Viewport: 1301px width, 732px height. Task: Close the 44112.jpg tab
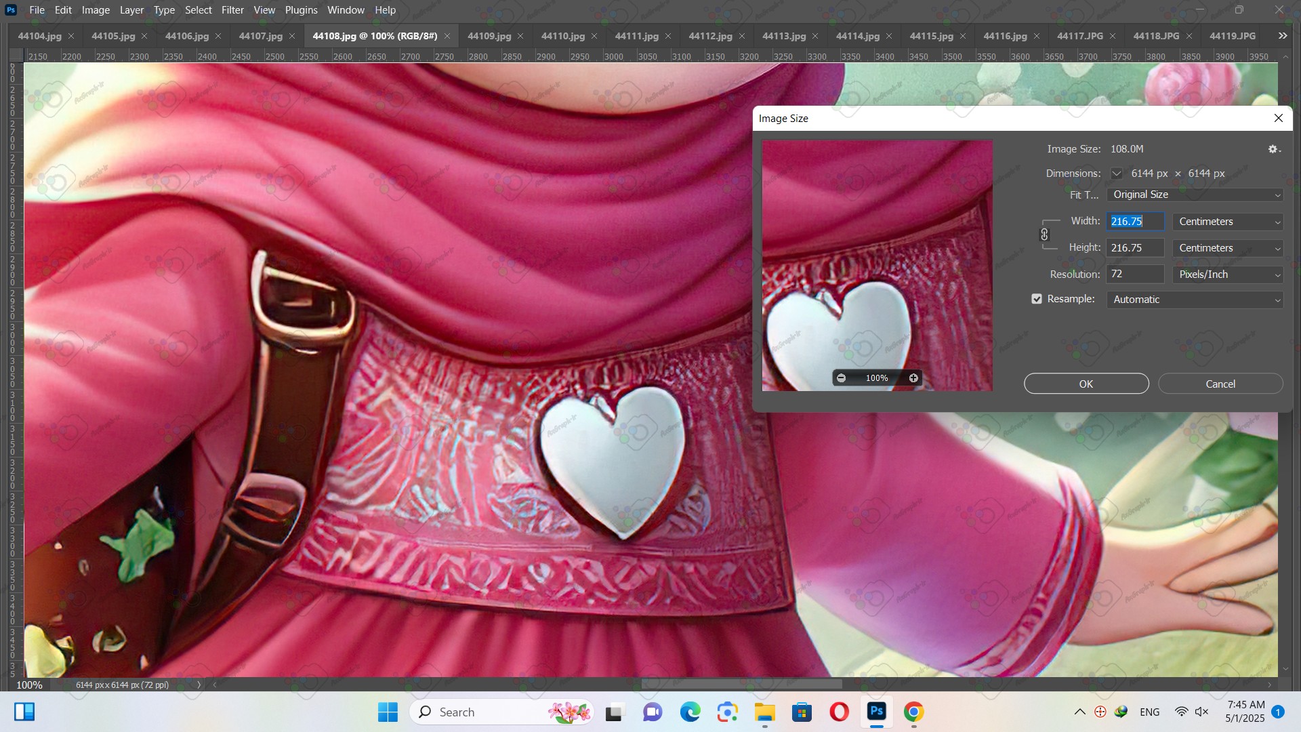742,36
